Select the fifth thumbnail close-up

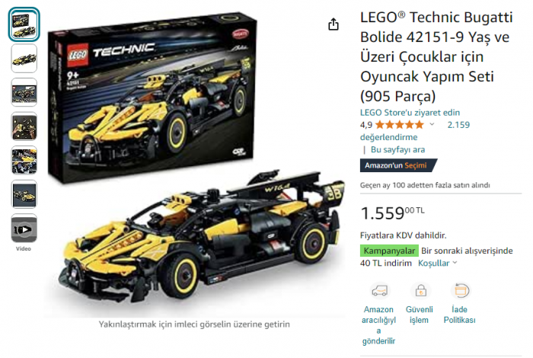(24, 161)
